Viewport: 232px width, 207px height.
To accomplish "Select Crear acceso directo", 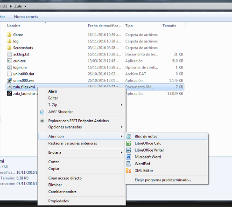I will [x=82, y=178].
